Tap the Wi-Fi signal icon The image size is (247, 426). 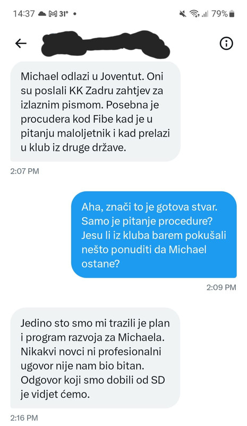[x=194, y=14]
